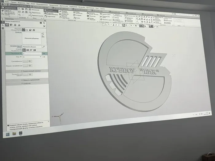Click Ребро жесткости tool

tap(78, 13)
